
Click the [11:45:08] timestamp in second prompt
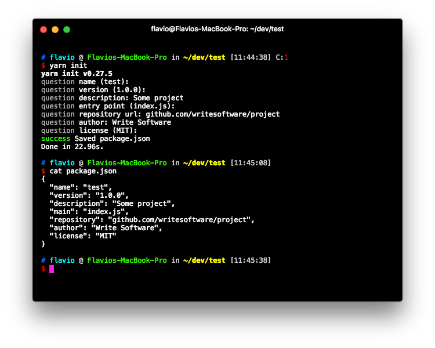tap(251, 163)
